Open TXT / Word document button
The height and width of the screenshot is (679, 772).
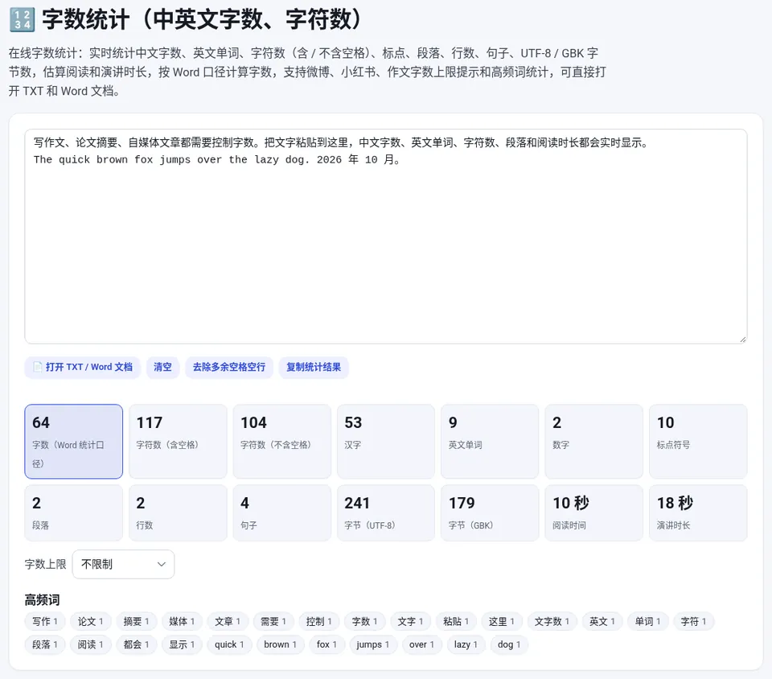82,368
